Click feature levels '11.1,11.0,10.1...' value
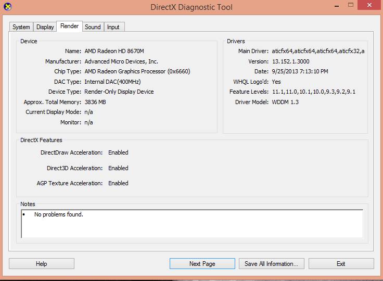The height and width of the screenshot is (281, 383). tap(314, 92)
